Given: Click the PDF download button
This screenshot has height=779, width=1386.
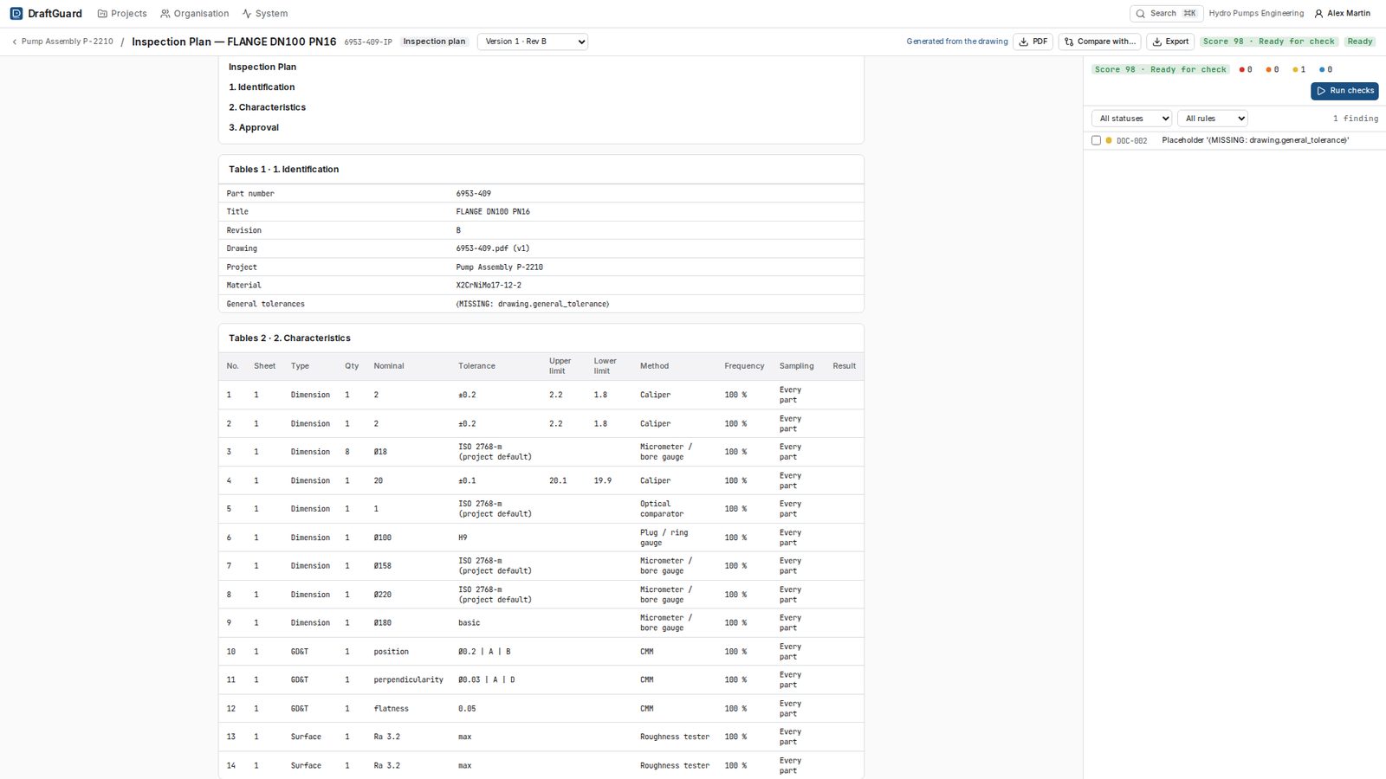Looking at the screenshot, I should (x=1033, y=42).
